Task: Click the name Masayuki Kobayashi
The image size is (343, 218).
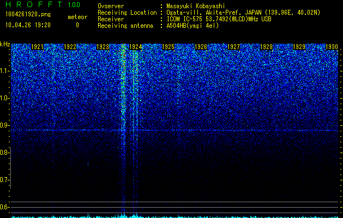Action: point(196,6)
